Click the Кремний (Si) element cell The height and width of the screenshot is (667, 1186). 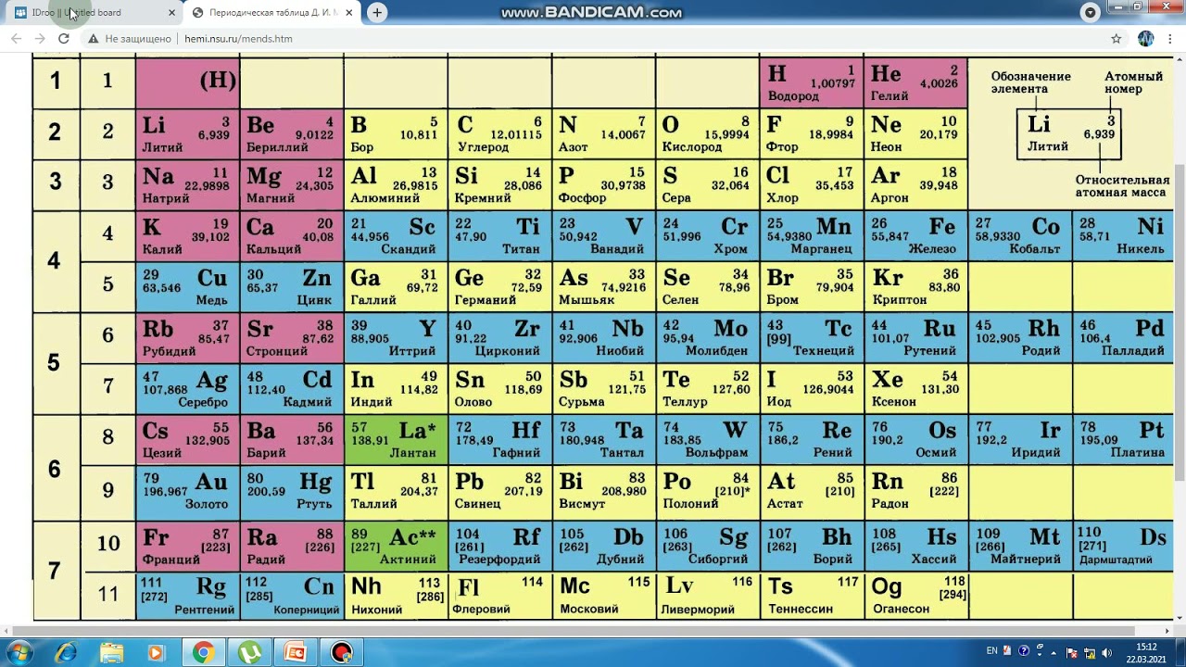499,185
